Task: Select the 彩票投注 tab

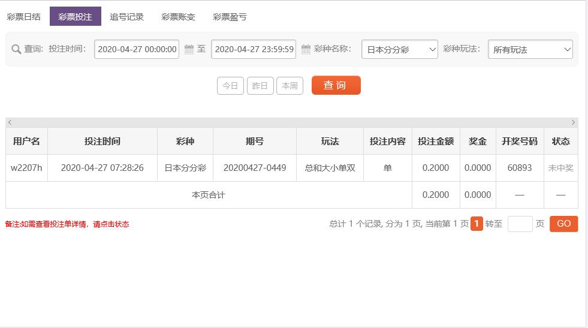Action: [x=76, y=17]
